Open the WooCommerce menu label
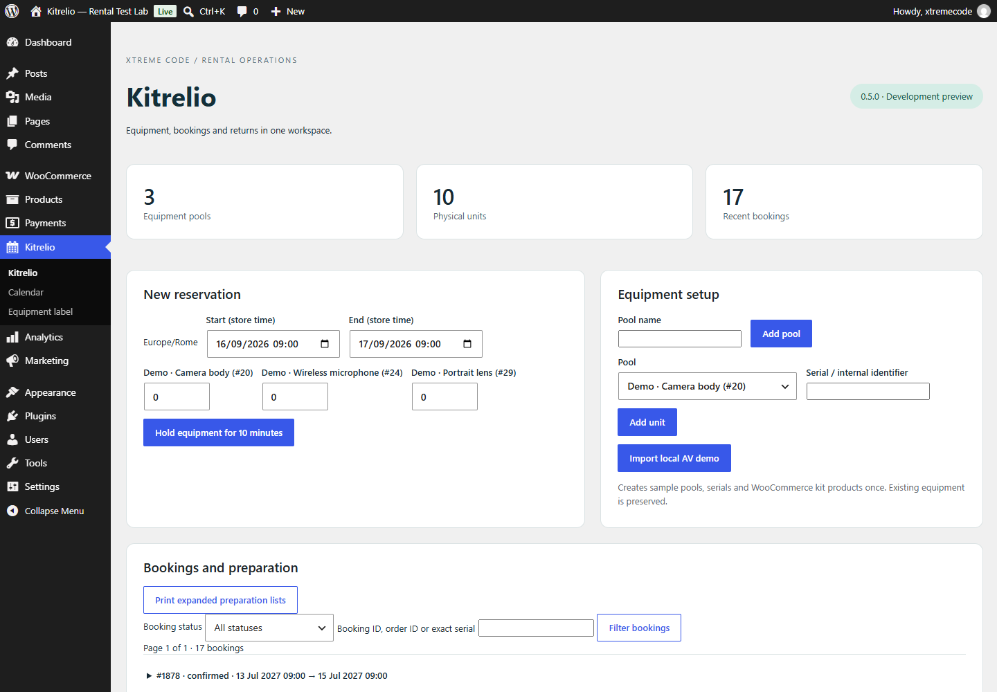The width and height of the screenshot is (997, 692). [58, 176]
